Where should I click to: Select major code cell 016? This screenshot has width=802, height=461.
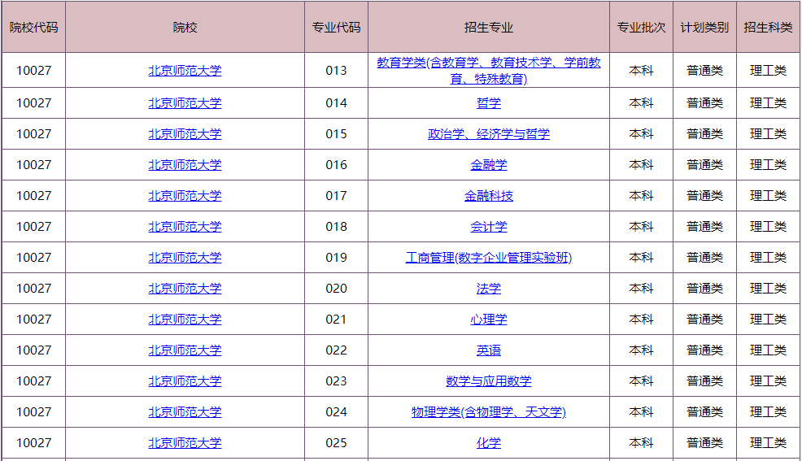pos(336,165)
